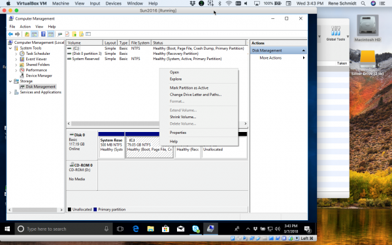
Task: Click the Status column header
Action: (199, 42)
